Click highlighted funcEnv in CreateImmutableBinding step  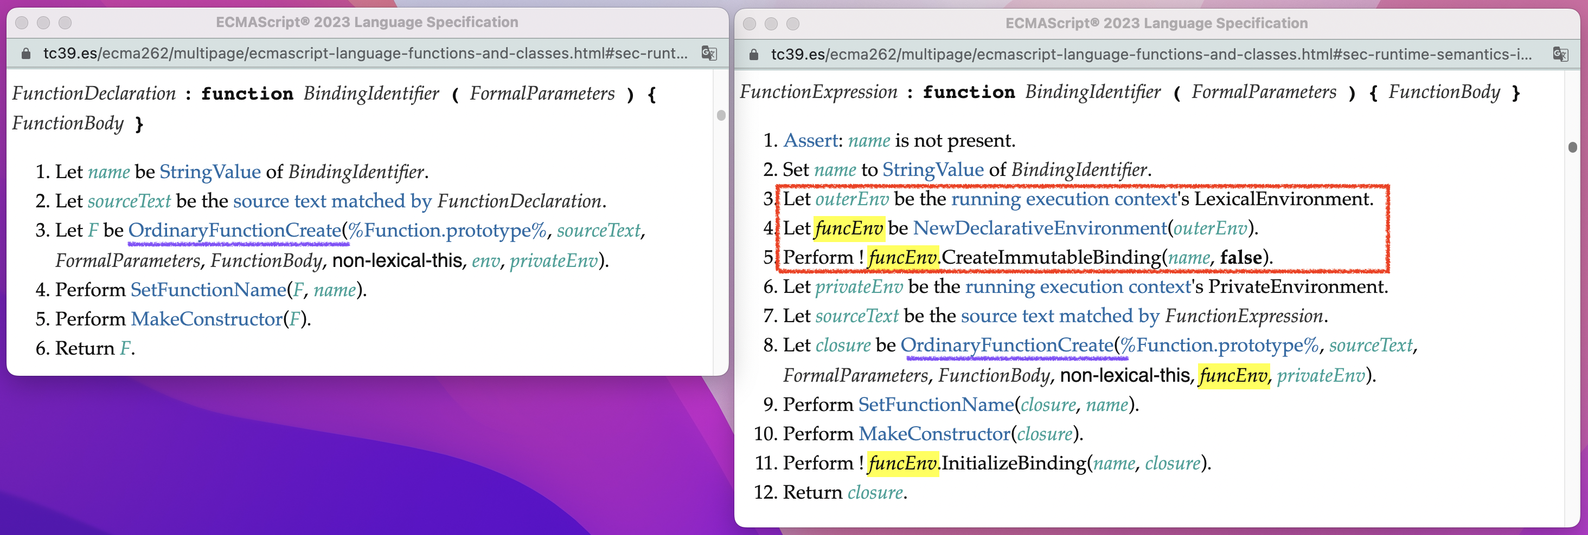tap(903, 257)
